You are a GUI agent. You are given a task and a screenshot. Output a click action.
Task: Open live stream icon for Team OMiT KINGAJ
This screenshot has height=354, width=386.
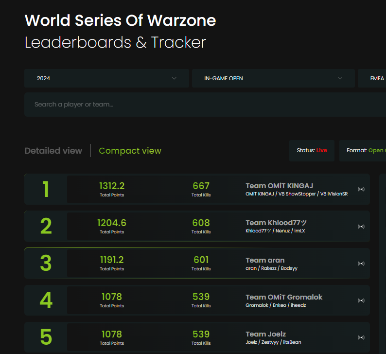click(x=361, y=189)
